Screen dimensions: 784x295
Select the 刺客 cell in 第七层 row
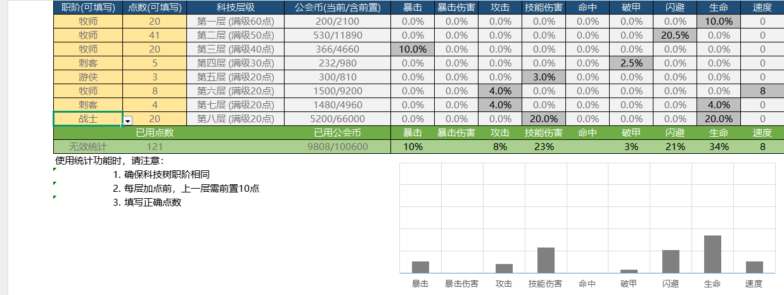click(x=88, y=104)
